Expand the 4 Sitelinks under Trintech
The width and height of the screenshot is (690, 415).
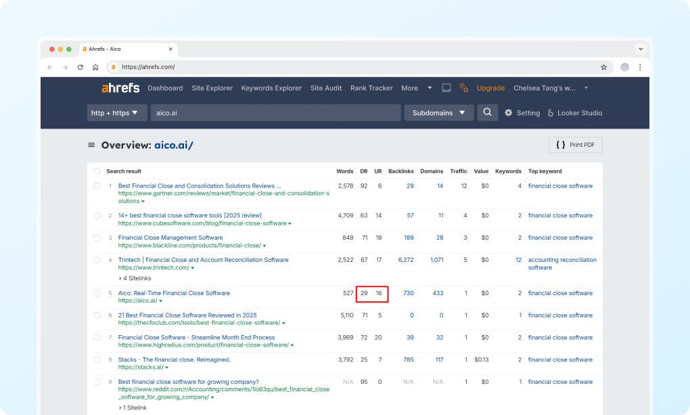[x=135, y=278]
